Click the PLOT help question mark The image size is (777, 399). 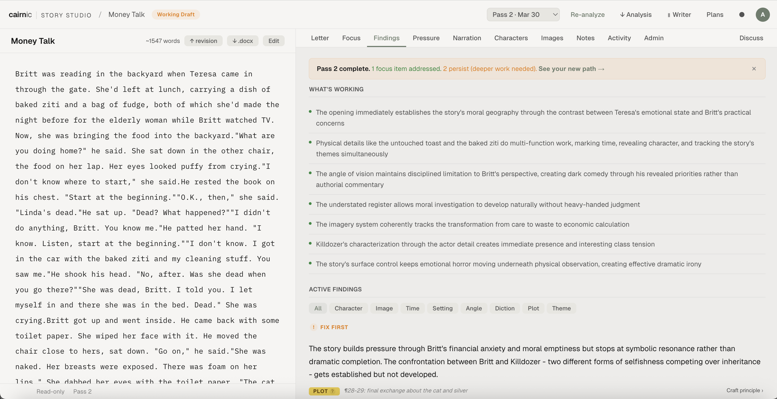tap(332, 391)
